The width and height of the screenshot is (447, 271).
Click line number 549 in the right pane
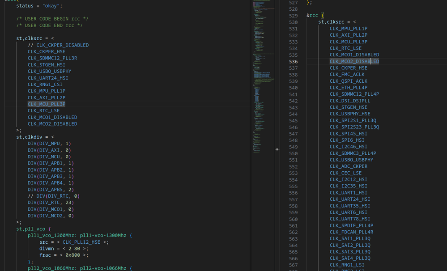click(293, 147)
